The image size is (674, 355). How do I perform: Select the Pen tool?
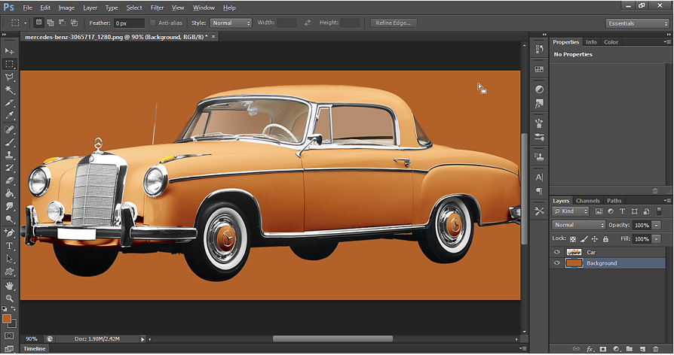[9, 233]
